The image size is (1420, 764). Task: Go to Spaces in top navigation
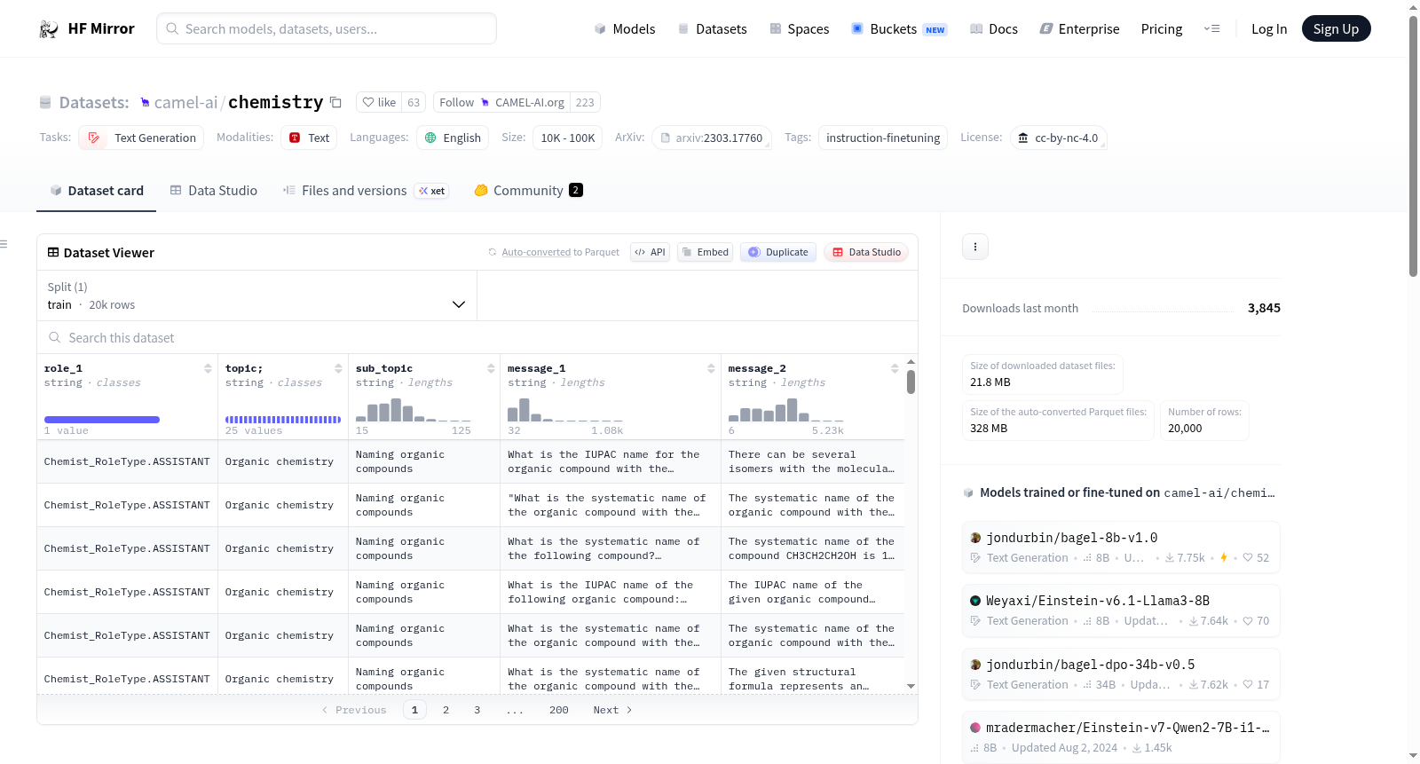click(x=799, y=29)
